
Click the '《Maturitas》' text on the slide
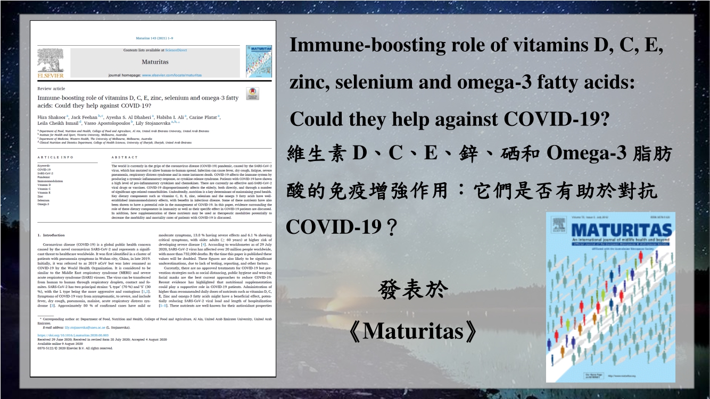(x=412, y=332)
